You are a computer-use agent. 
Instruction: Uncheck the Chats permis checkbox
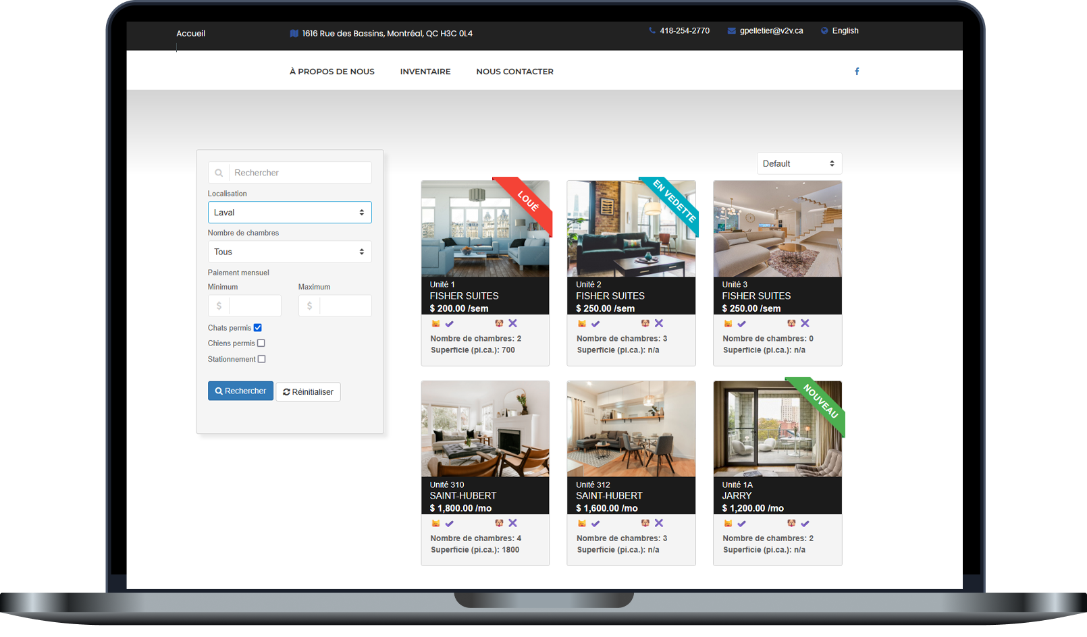(x=257, y=328)
